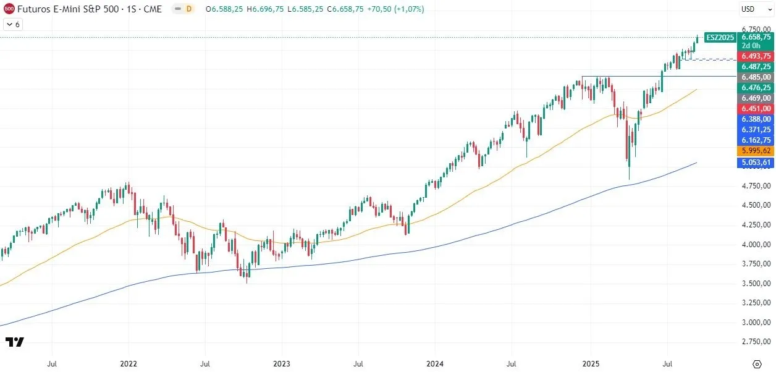
Task: Click the red S&P 500 symbol logo
Action: pos(9,9)
